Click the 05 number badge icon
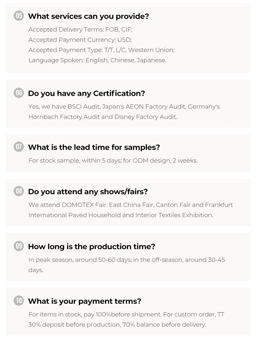This screenshot has width=256, height=347. tap(19, 16)
